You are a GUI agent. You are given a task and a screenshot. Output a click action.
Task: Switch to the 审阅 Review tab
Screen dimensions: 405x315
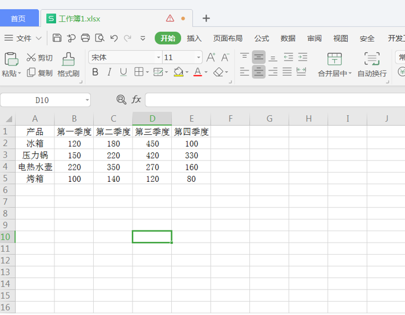pyautogui.click(x=314, y=38)
